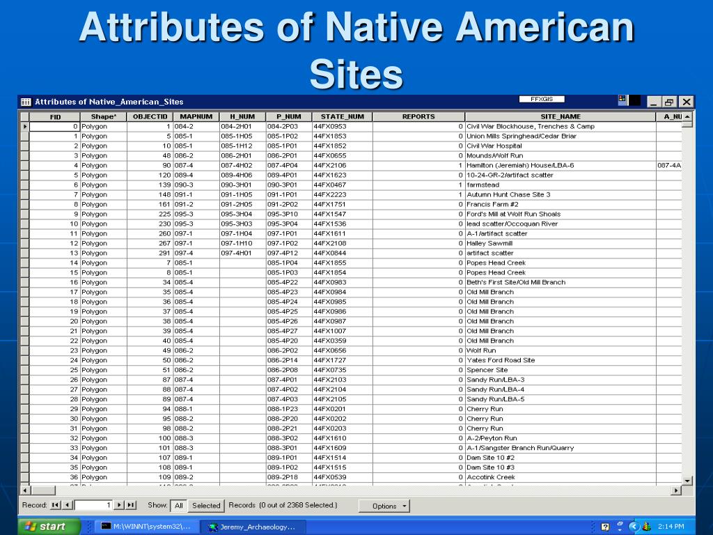
Task: Click P_NUM cell 085-4P22
Action: point(289,283)
